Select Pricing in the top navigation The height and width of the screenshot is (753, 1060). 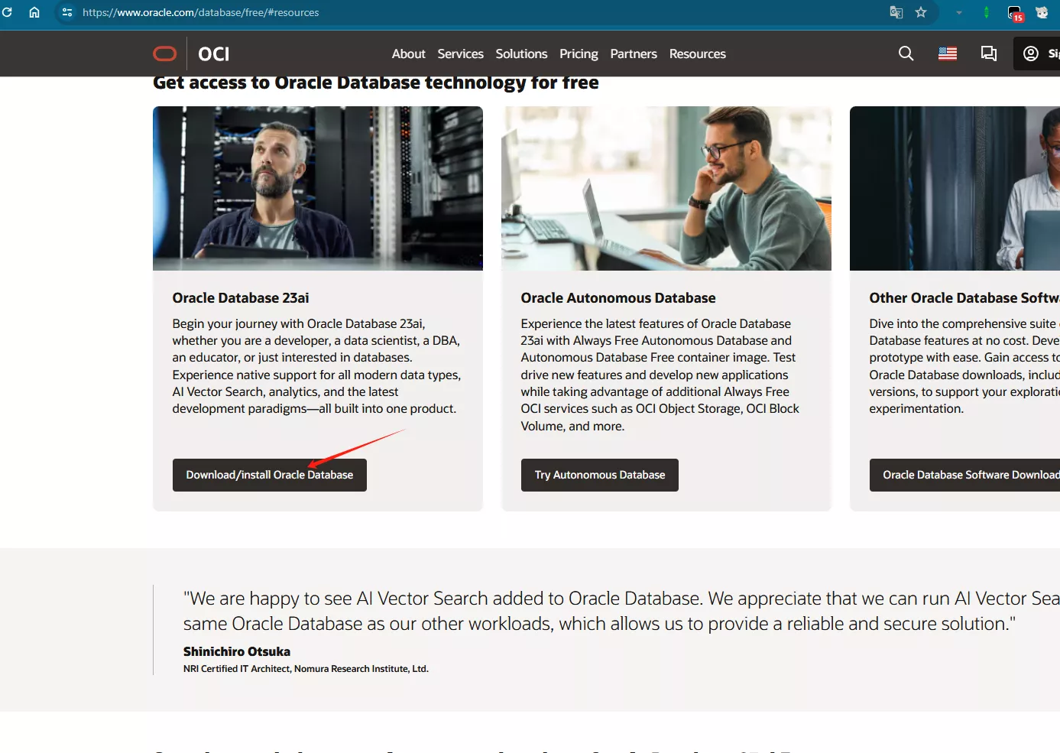pos(579,54)
